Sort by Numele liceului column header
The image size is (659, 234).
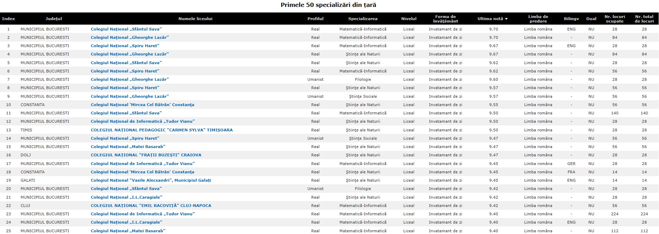tap(195, 19)
